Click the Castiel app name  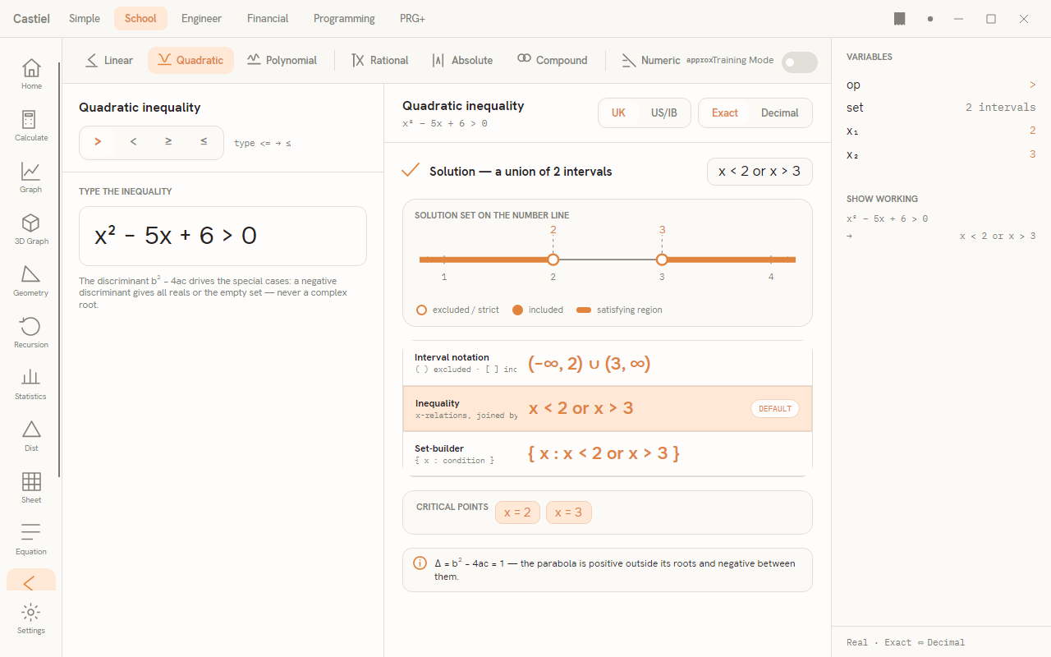(31, 18)
